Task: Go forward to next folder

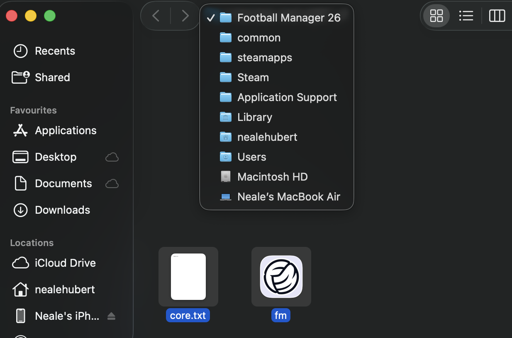Action: [x=185, y=16]
